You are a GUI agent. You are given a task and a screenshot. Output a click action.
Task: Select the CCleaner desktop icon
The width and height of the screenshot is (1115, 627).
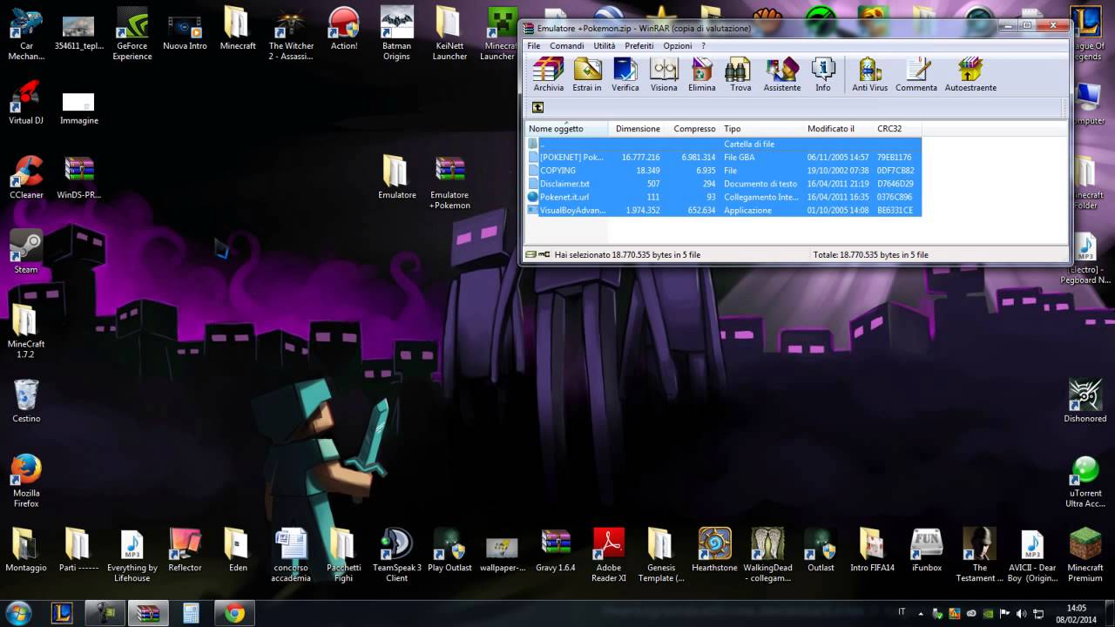click(26, 177)
